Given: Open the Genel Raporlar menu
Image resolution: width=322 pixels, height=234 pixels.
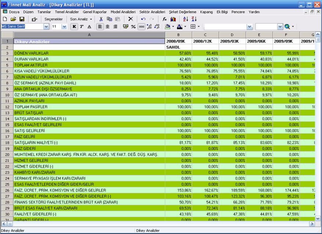Looking at the screenshot, I should point(95,12).
